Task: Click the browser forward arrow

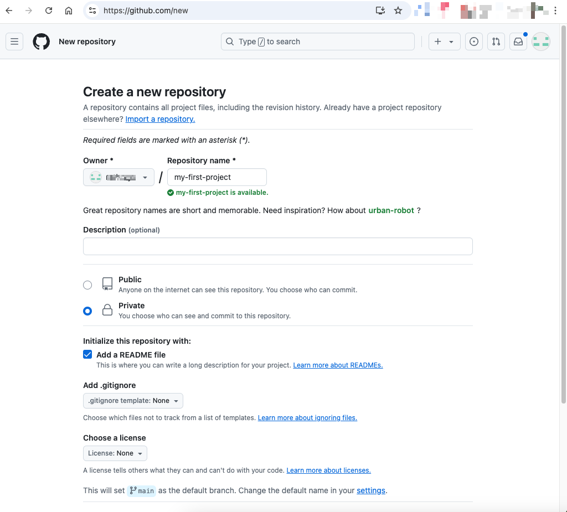Action: point(29,11)
